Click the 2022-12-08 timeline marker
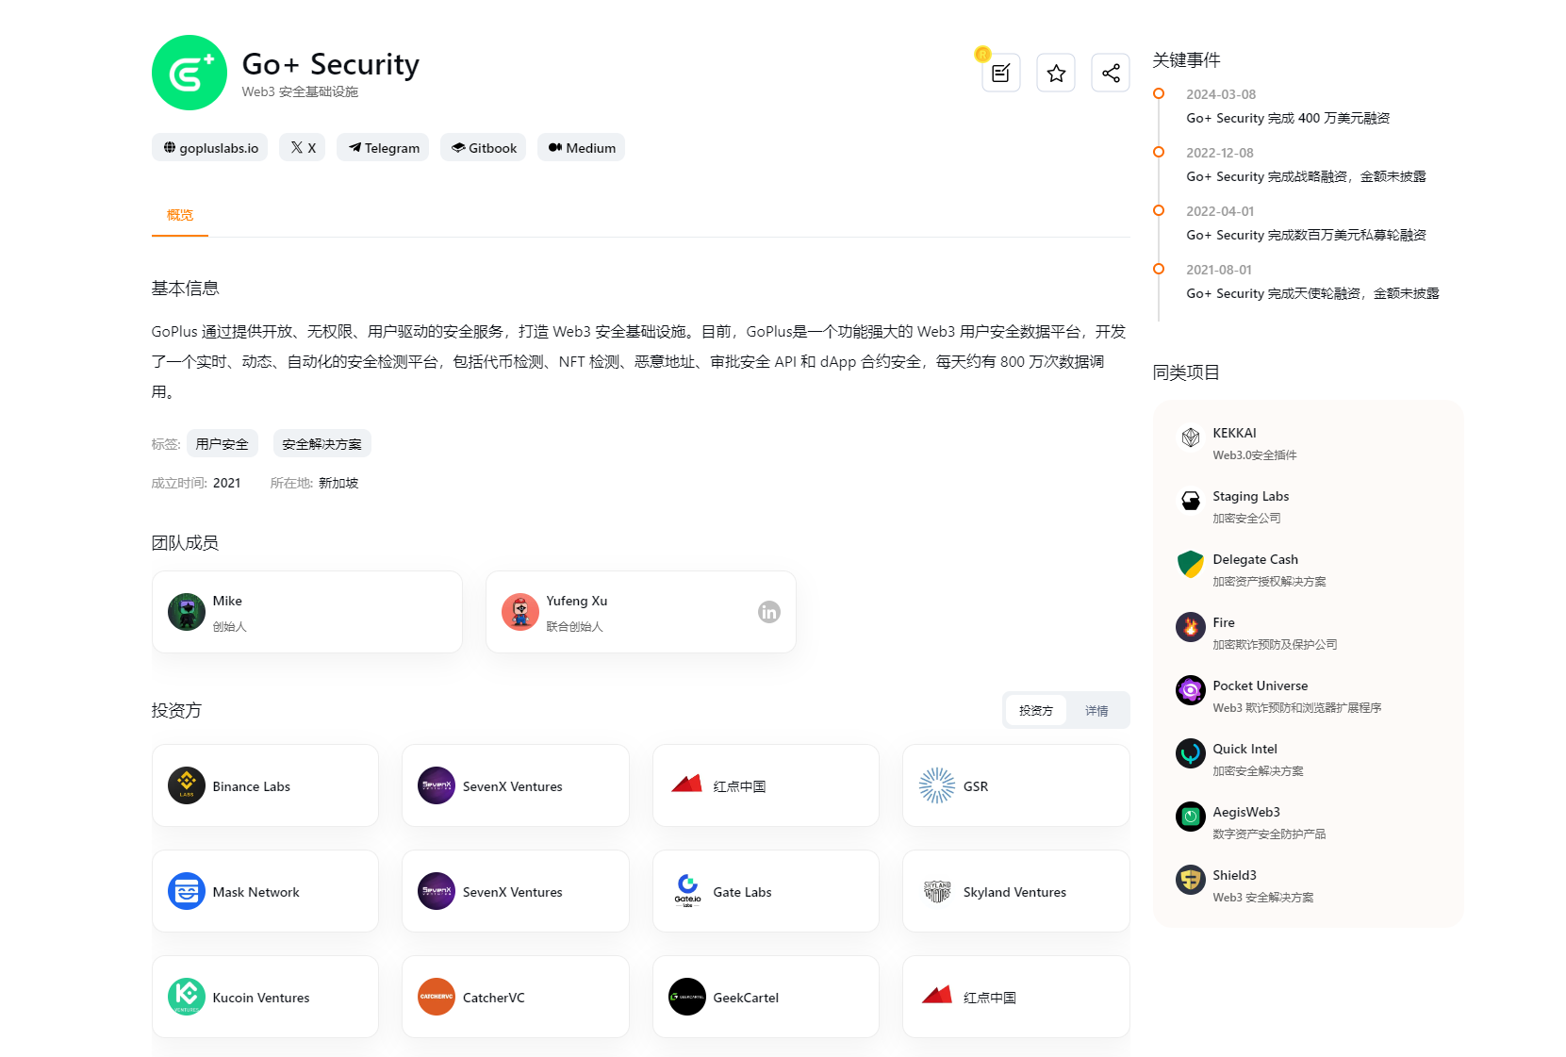Screen dimensions: 1566x1057 coord(1159,152)
